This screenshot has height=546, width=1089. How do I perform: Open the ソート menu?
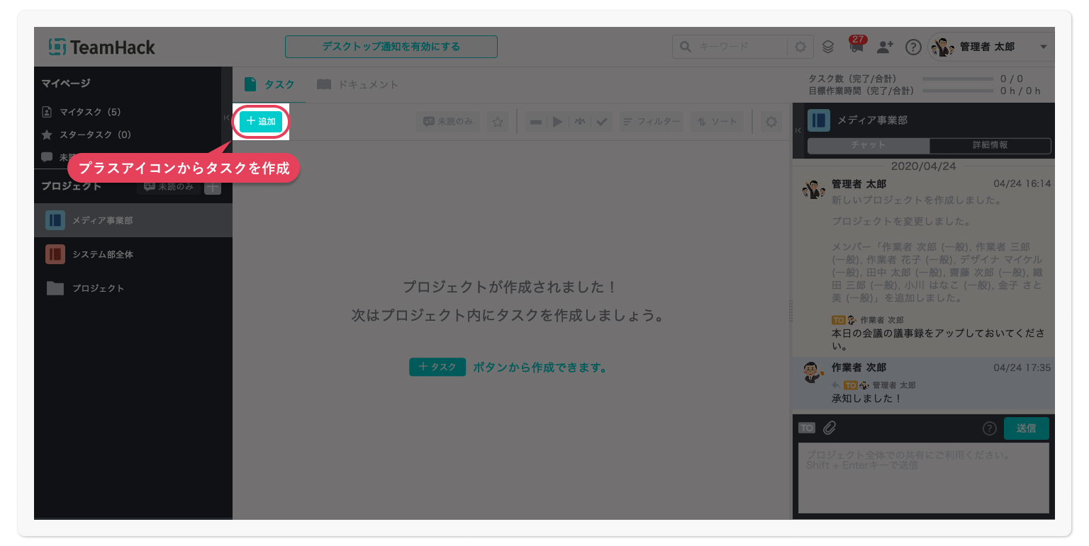(x=718, y=122)
